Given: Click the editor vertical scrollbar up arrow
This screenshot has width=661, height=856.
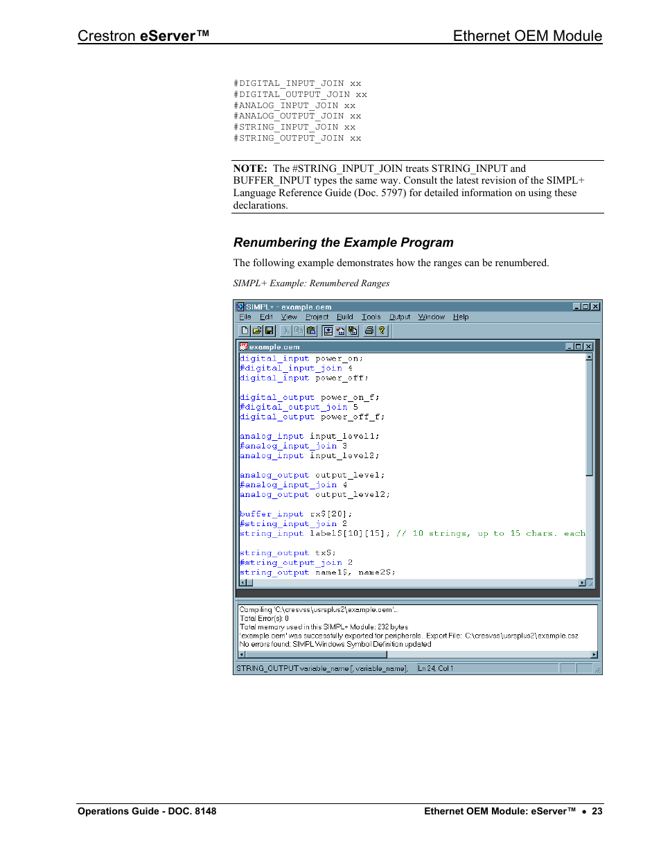Looking at the screenshot, I should pyautogui.click(x=589, y=358).
